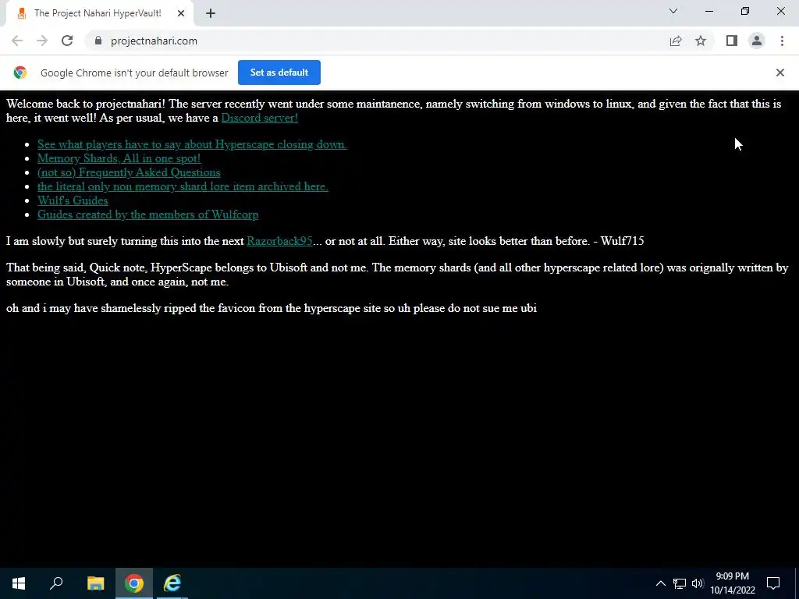Click the "please do not sue me ubi" line
This screenshot has width=799, height=599.
point(475,308)
